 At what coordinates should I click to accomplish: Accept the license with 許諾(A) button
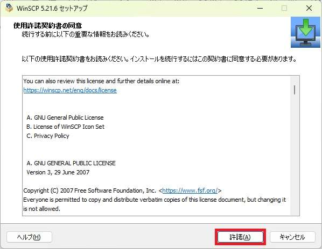tap(240, 237)
